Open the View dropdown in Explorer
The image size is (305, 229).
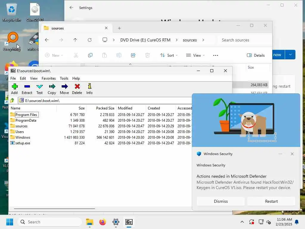pos(195,55)
